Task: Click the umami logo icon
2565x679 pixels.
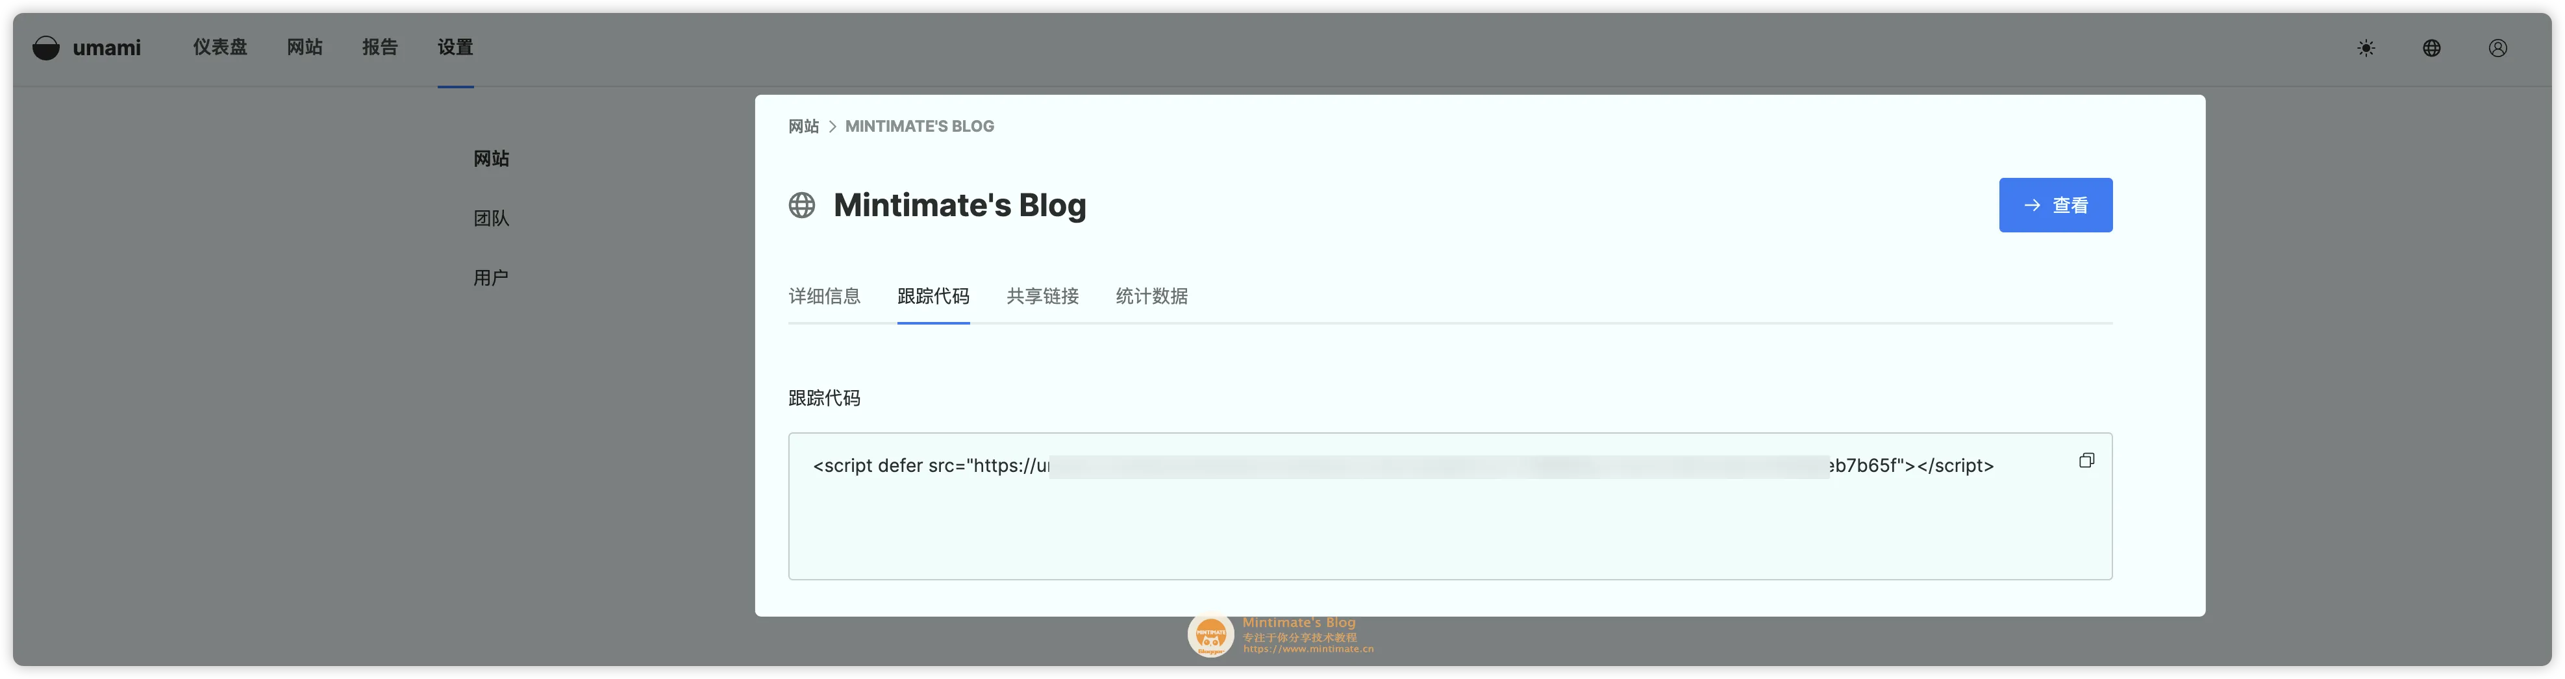Action: click(46, 48)
